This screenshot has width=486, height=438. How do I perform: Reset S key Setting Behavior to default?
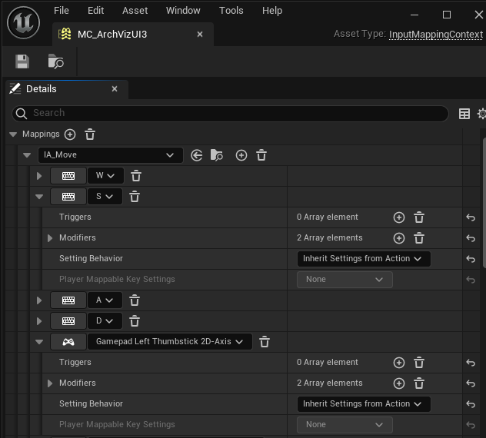click(471, 259)
